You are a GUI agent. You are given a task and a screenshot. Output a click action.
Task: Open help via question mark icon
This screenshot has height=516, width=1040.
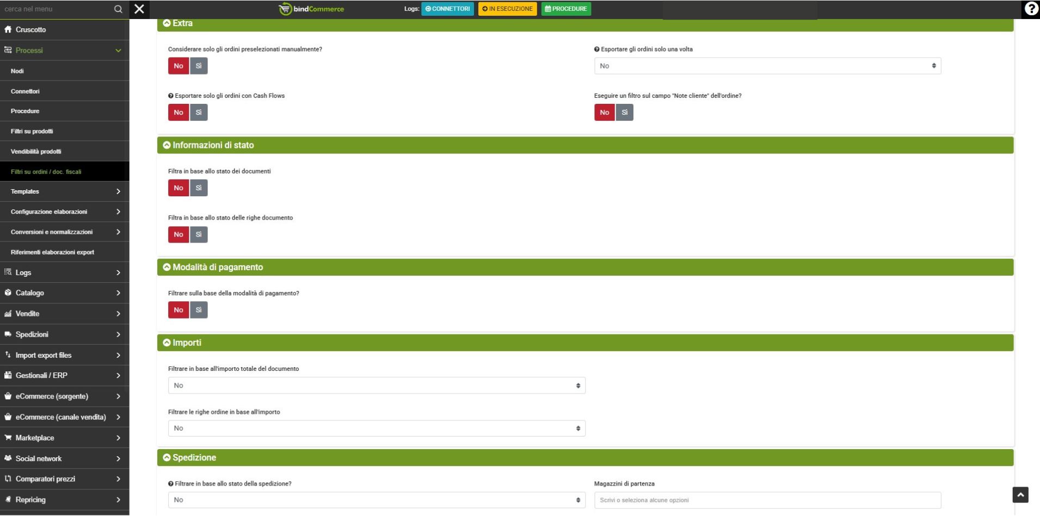[1031, 9]
